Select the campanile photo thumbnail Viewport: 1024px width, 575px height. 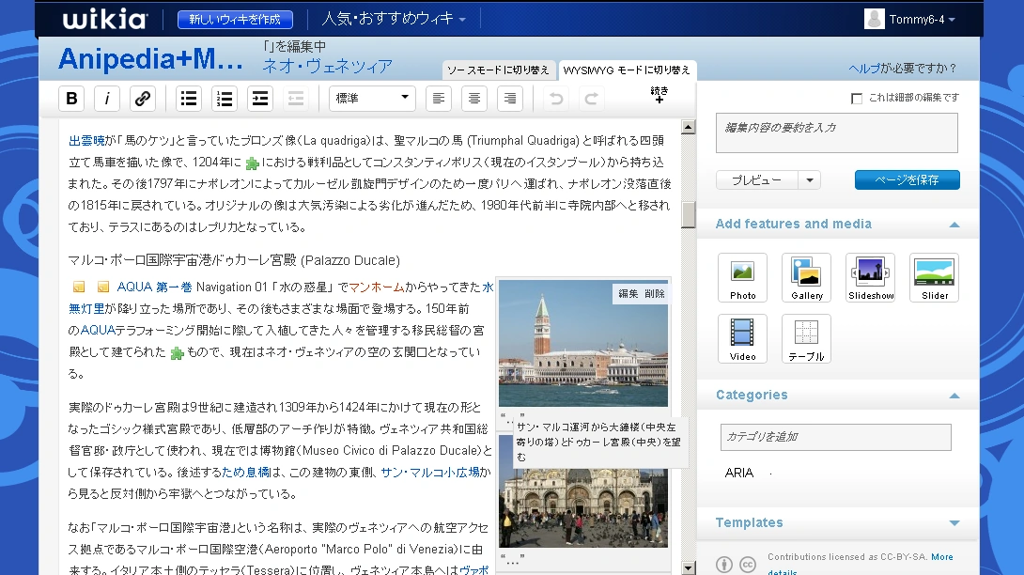point(583,344)
